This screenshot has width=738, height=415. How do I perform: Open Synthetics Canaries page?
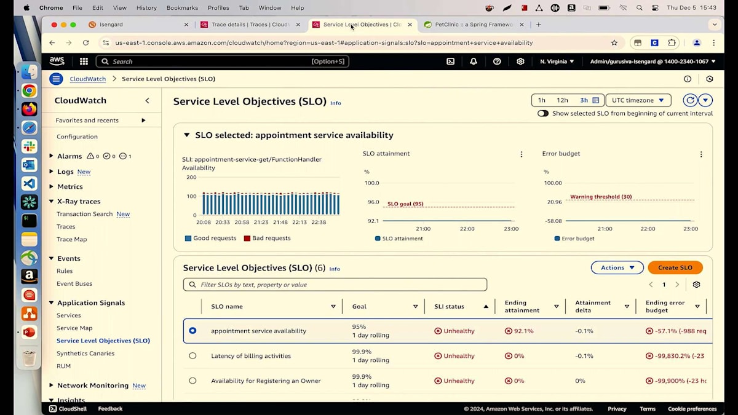pos(85,354)
